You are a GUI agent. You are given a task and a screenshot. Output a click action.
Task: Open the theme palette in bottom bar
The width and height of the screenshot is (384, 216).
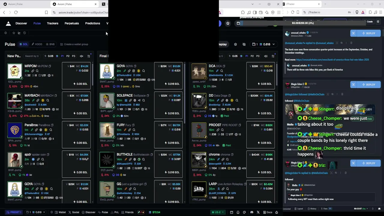click(x=244, y=212)
